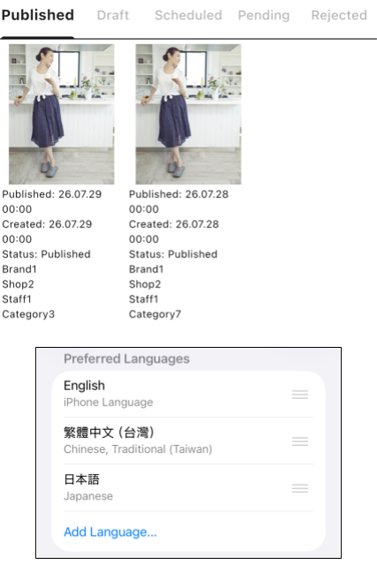
Task: Click the Preferred Languages section header
Action: 126,359
